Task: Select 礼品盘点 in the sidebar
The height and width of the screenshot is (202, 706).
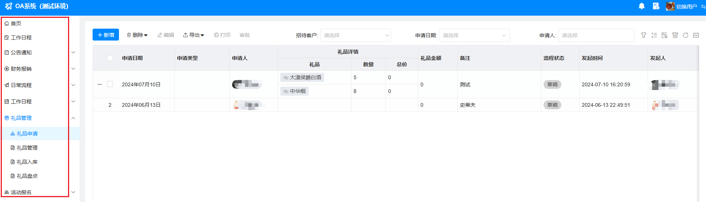Action: coord(27,176)
